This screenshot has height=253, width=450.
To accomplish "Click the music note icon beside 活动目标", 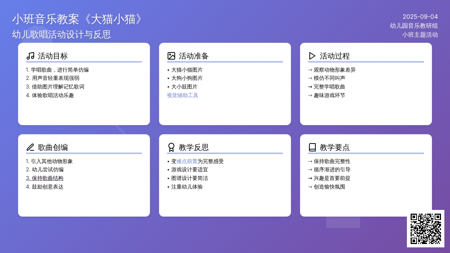I will (30, 56).
